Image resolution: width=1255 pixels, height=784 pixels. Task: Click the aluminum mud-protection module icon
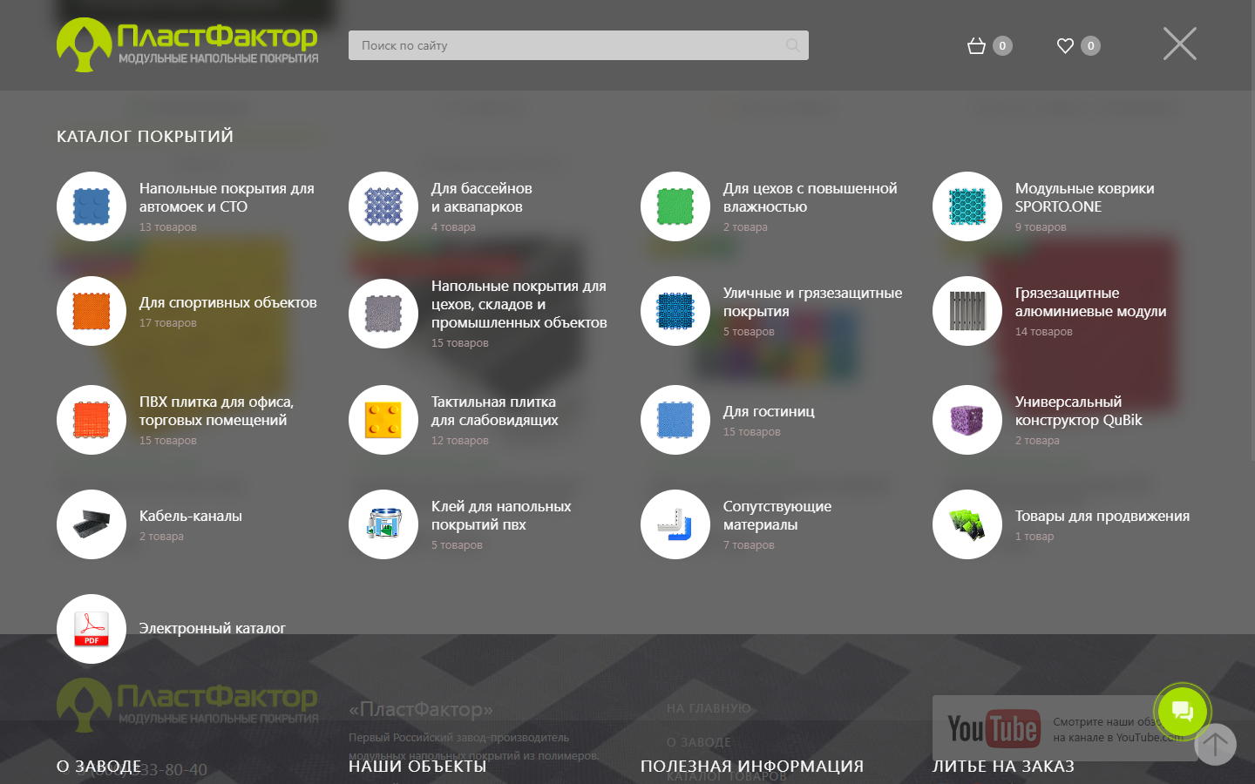967,311
